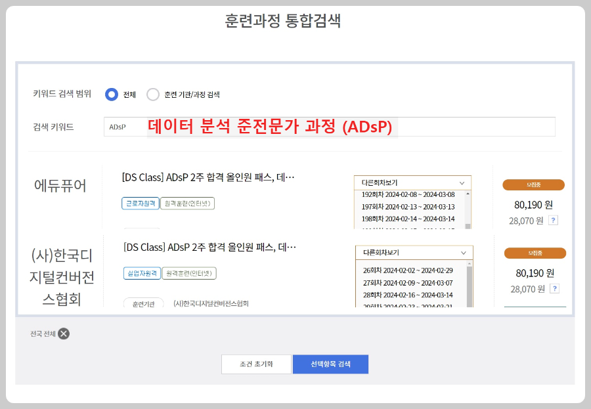
Task: Remove the 전국 전체 filter via its X icon
Action: click(x=62, y=334)
